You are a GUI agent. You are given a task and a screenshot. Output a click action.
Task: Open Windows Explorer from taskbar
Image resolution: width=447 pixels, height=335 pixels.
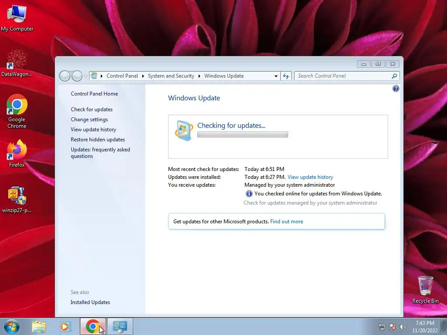39,326
